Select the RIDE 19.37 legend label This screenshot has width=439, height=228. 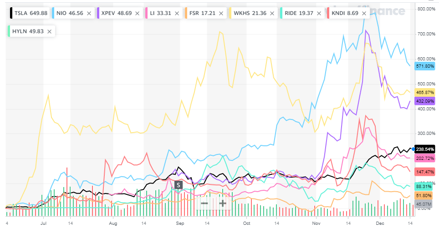coord(299,13)
